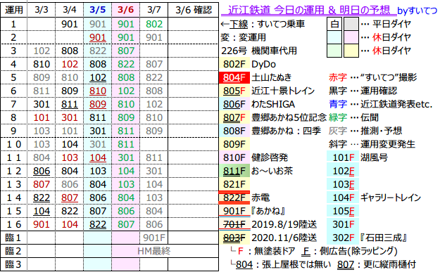
Task: Select underlined 811 in row 7 under 3/4
Action: click(69, 104)
